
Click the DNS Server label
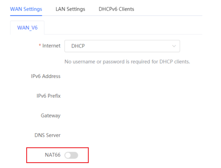pos(47,135)
